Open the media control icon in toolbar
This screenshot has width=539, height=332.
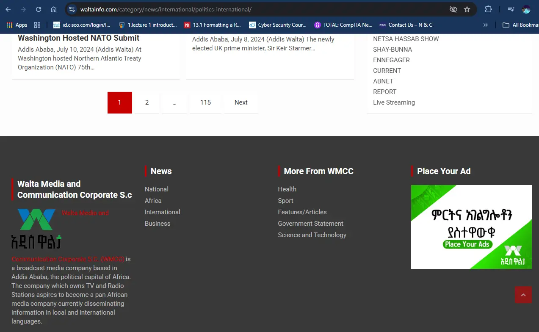pyautogui.click(x=511, y=9)
